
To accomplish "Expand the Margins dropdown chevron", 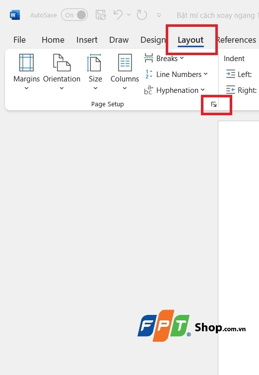I will (26, 88).
